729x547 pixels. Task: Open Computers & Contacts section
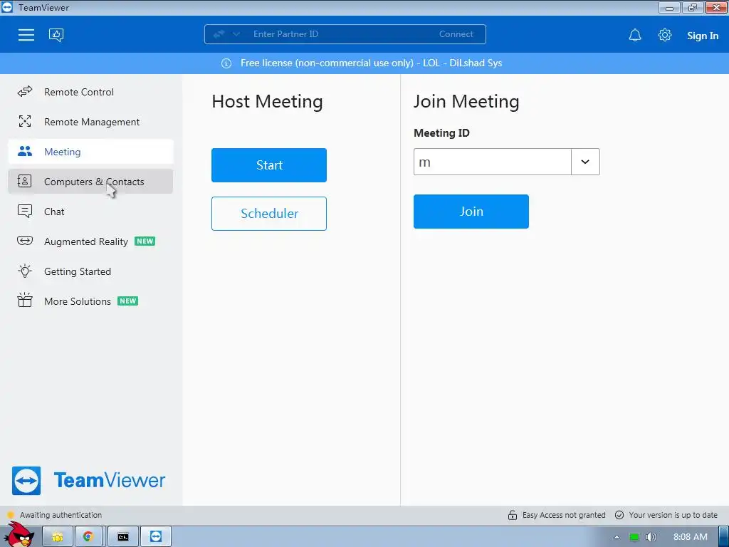click(x=90, y=182)
